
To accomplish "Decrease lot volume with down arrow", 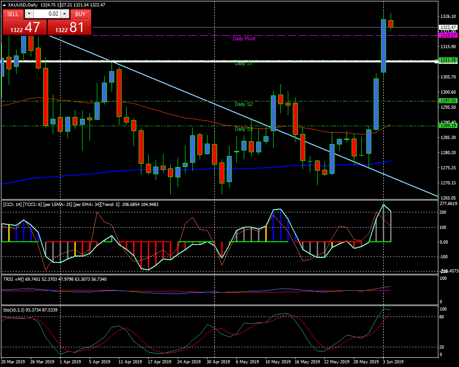I will click(28, 14).
